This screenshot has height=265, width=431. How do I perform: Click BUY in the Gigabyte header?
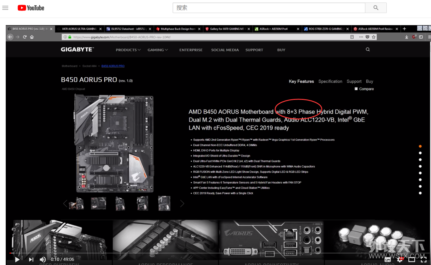click(281, 50)
